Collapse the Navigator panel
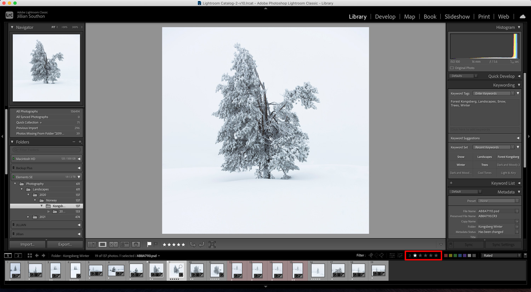Image resolution: width=531 pixels, height=292 pixels. [x=12, y=27]
